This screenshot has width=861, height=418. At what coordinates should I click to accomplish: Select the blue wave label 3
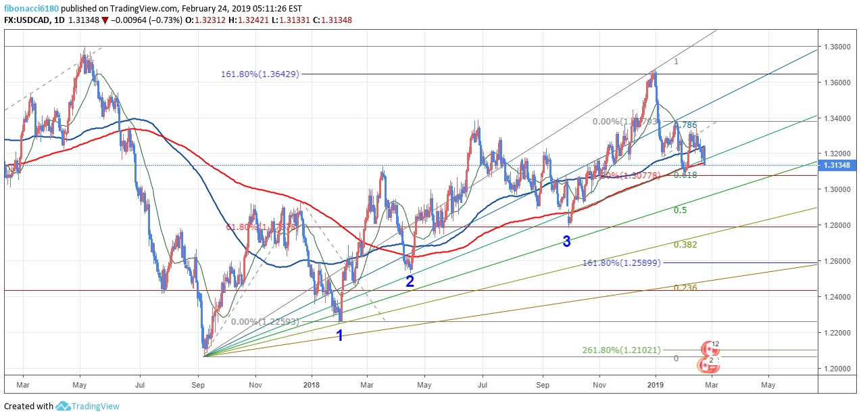(x=566, y=241)
